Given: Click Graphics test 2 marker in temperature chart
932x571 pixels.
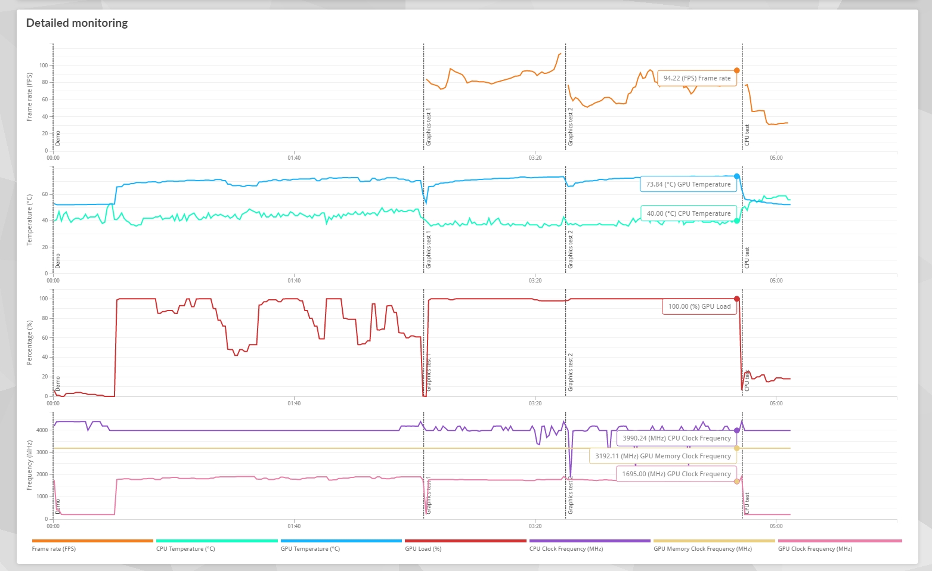Looking at the screenshot, I should 570,249.
